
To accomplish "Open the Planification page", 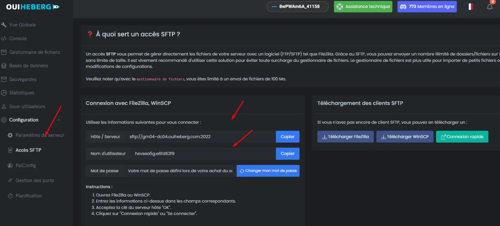I will point(28,196).
